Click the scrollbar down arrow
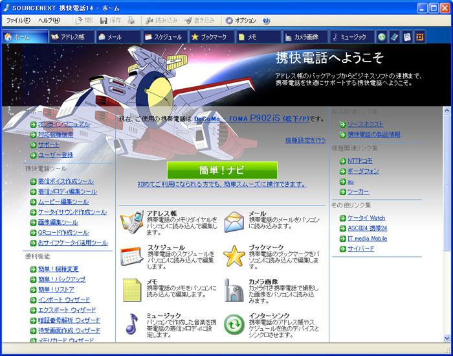Viewport: 453px width, 356px height. coord(447,338)
